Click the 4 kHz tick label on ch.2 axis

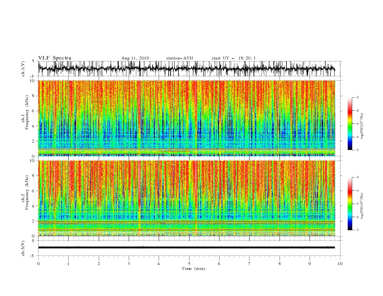pos(34,206)
